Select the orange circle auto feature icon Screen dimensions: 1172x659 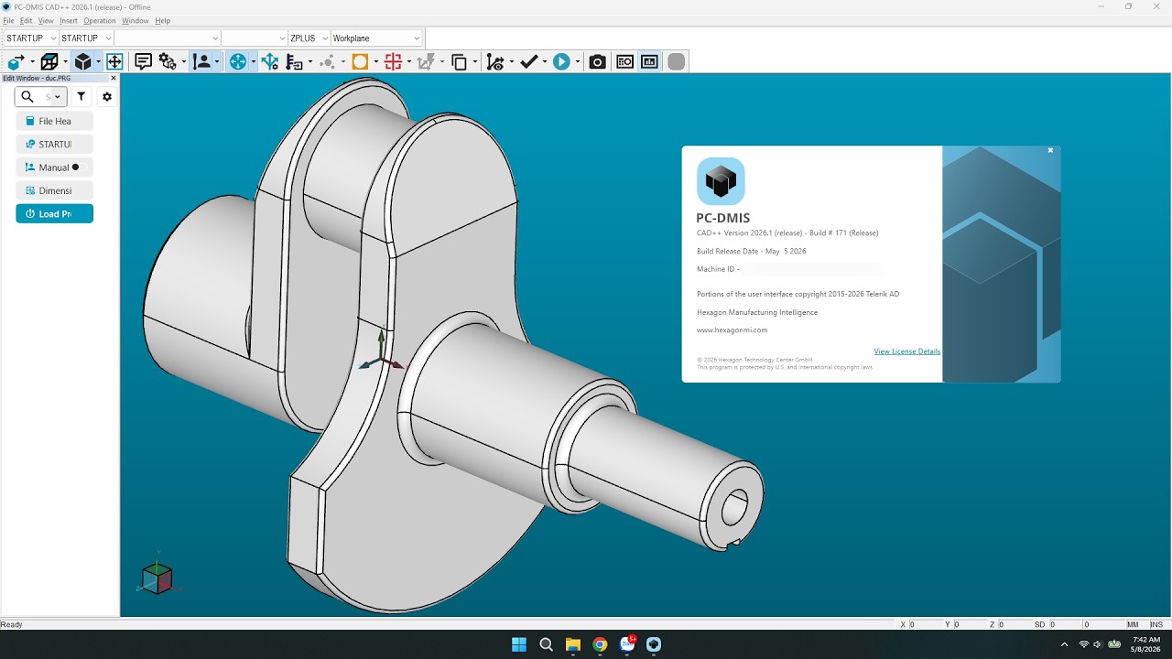360,62
